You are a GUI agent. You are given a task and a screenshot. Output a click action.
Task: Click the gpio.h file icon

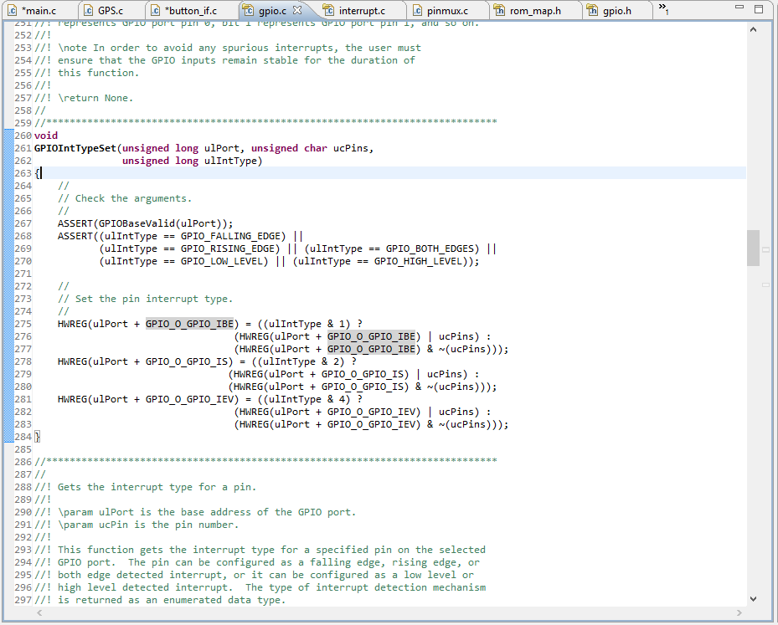(x=592, y=10)
